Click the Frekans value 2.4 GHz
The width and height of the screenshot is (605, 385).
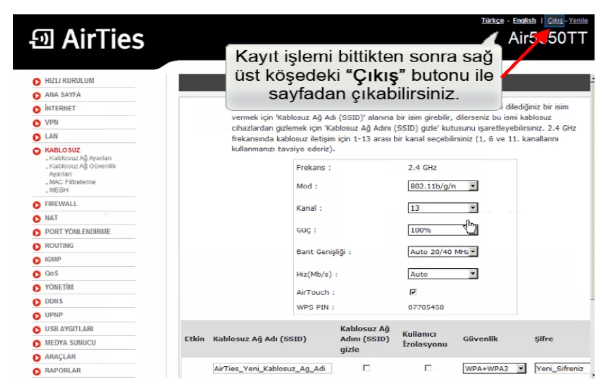(423, 168)
